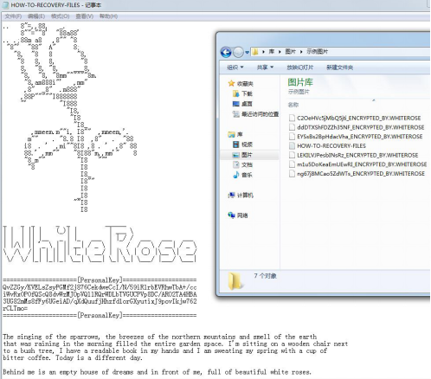Image resolution: width=431 pixels, height=379 pixels.
Task: Open the 下载 (Downloads) folder icon in sidebar
Action: point(235,93)
